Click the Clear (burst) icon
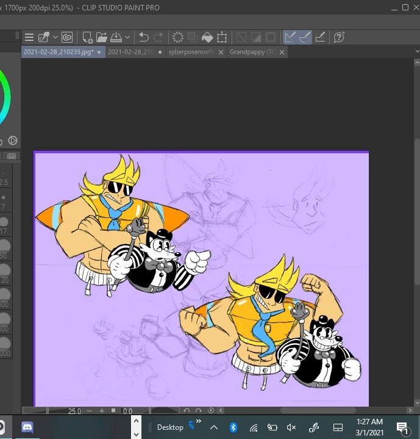 (178, 37)
